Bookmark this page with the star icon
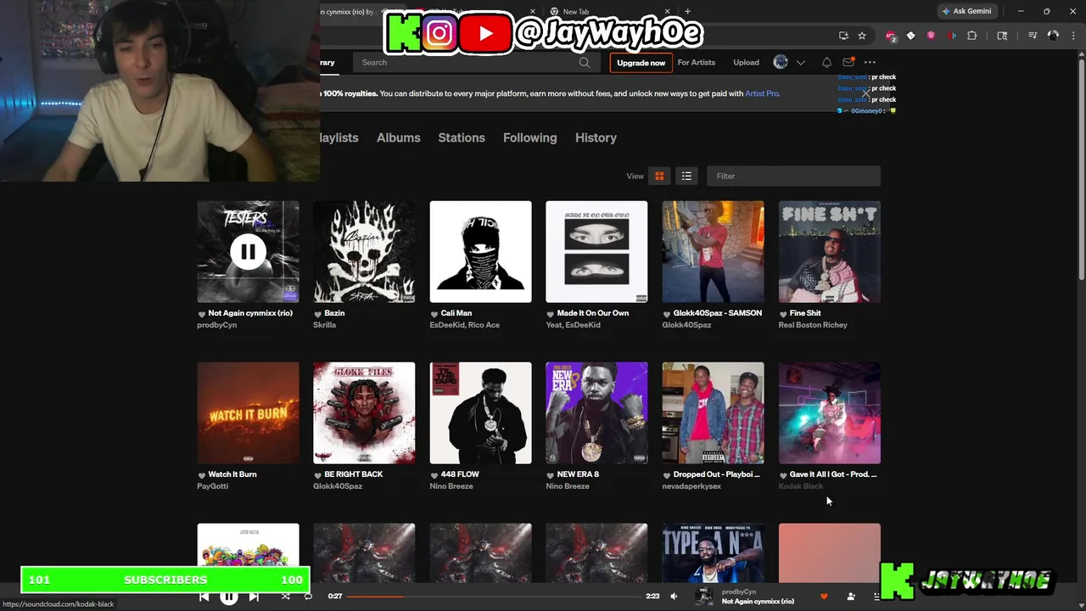1086x611 pixels. click(x=862, y=36)
